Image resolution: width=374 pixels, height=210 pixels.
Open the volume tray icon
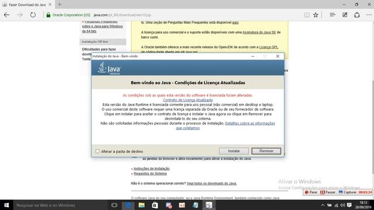[x=342, y=205]
